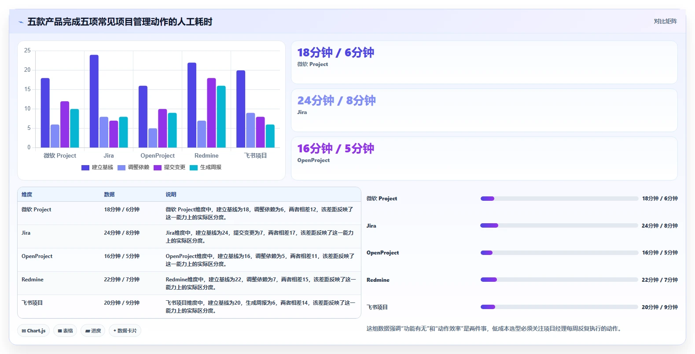This screenshot has width=695, height=354.
Task: Open the 24分钟 / 8分钟 Jira card
Action: (484, 111)
